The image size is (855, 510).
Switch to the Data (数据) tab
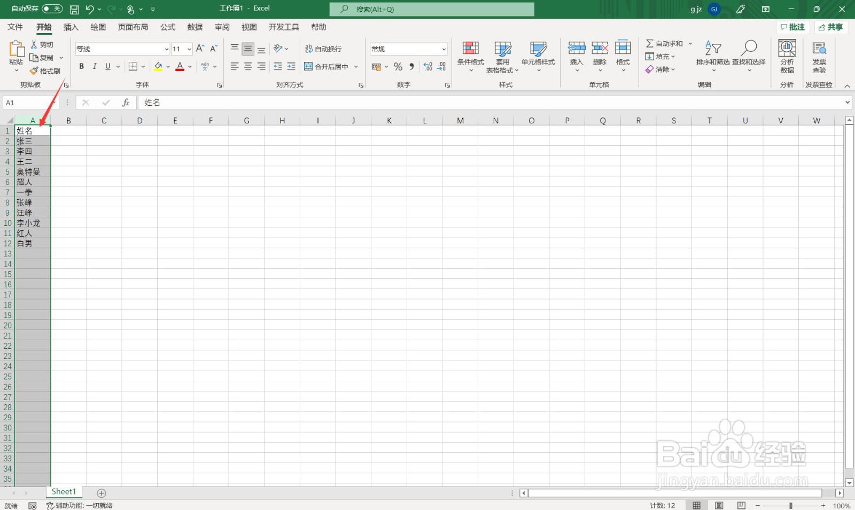tap(195, 27)
